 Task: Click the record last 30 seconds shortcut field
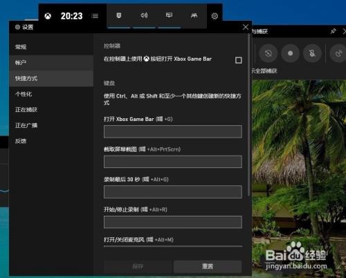pos(173,192)
